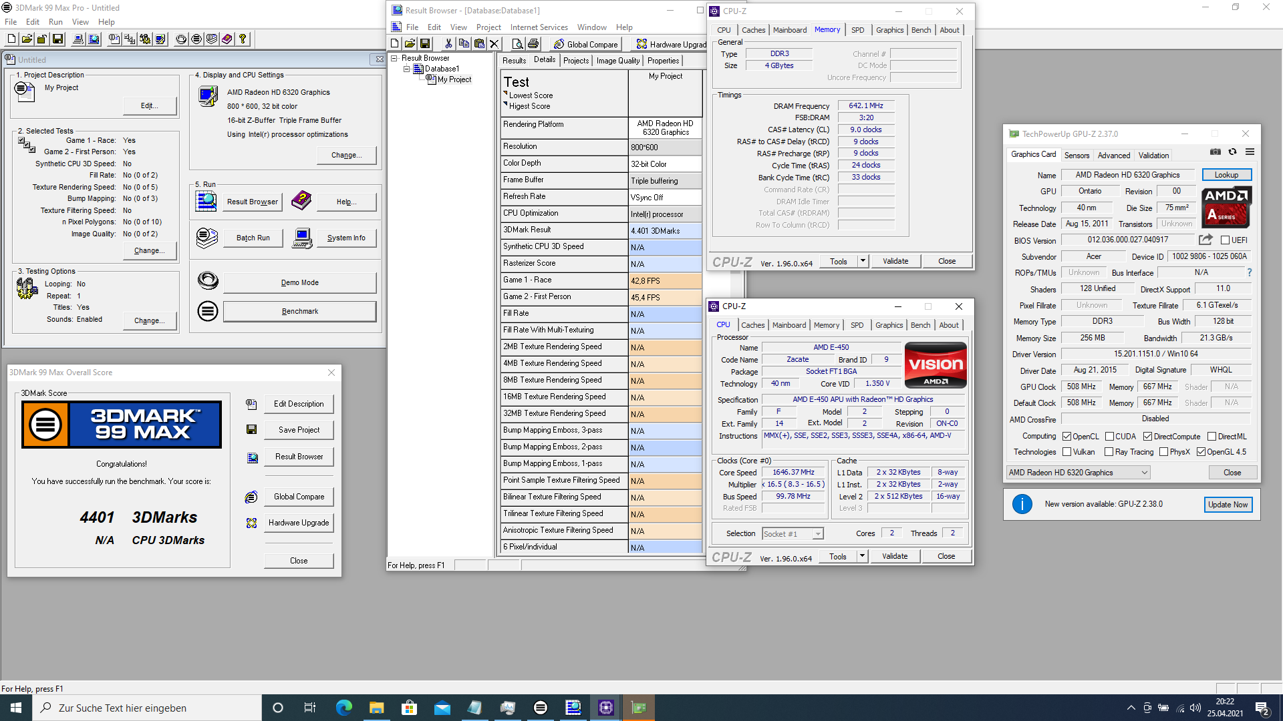
Task: Click the open folder icon in 3DMark toolbar
Action: pyautogui.click(x=27, y=39)
